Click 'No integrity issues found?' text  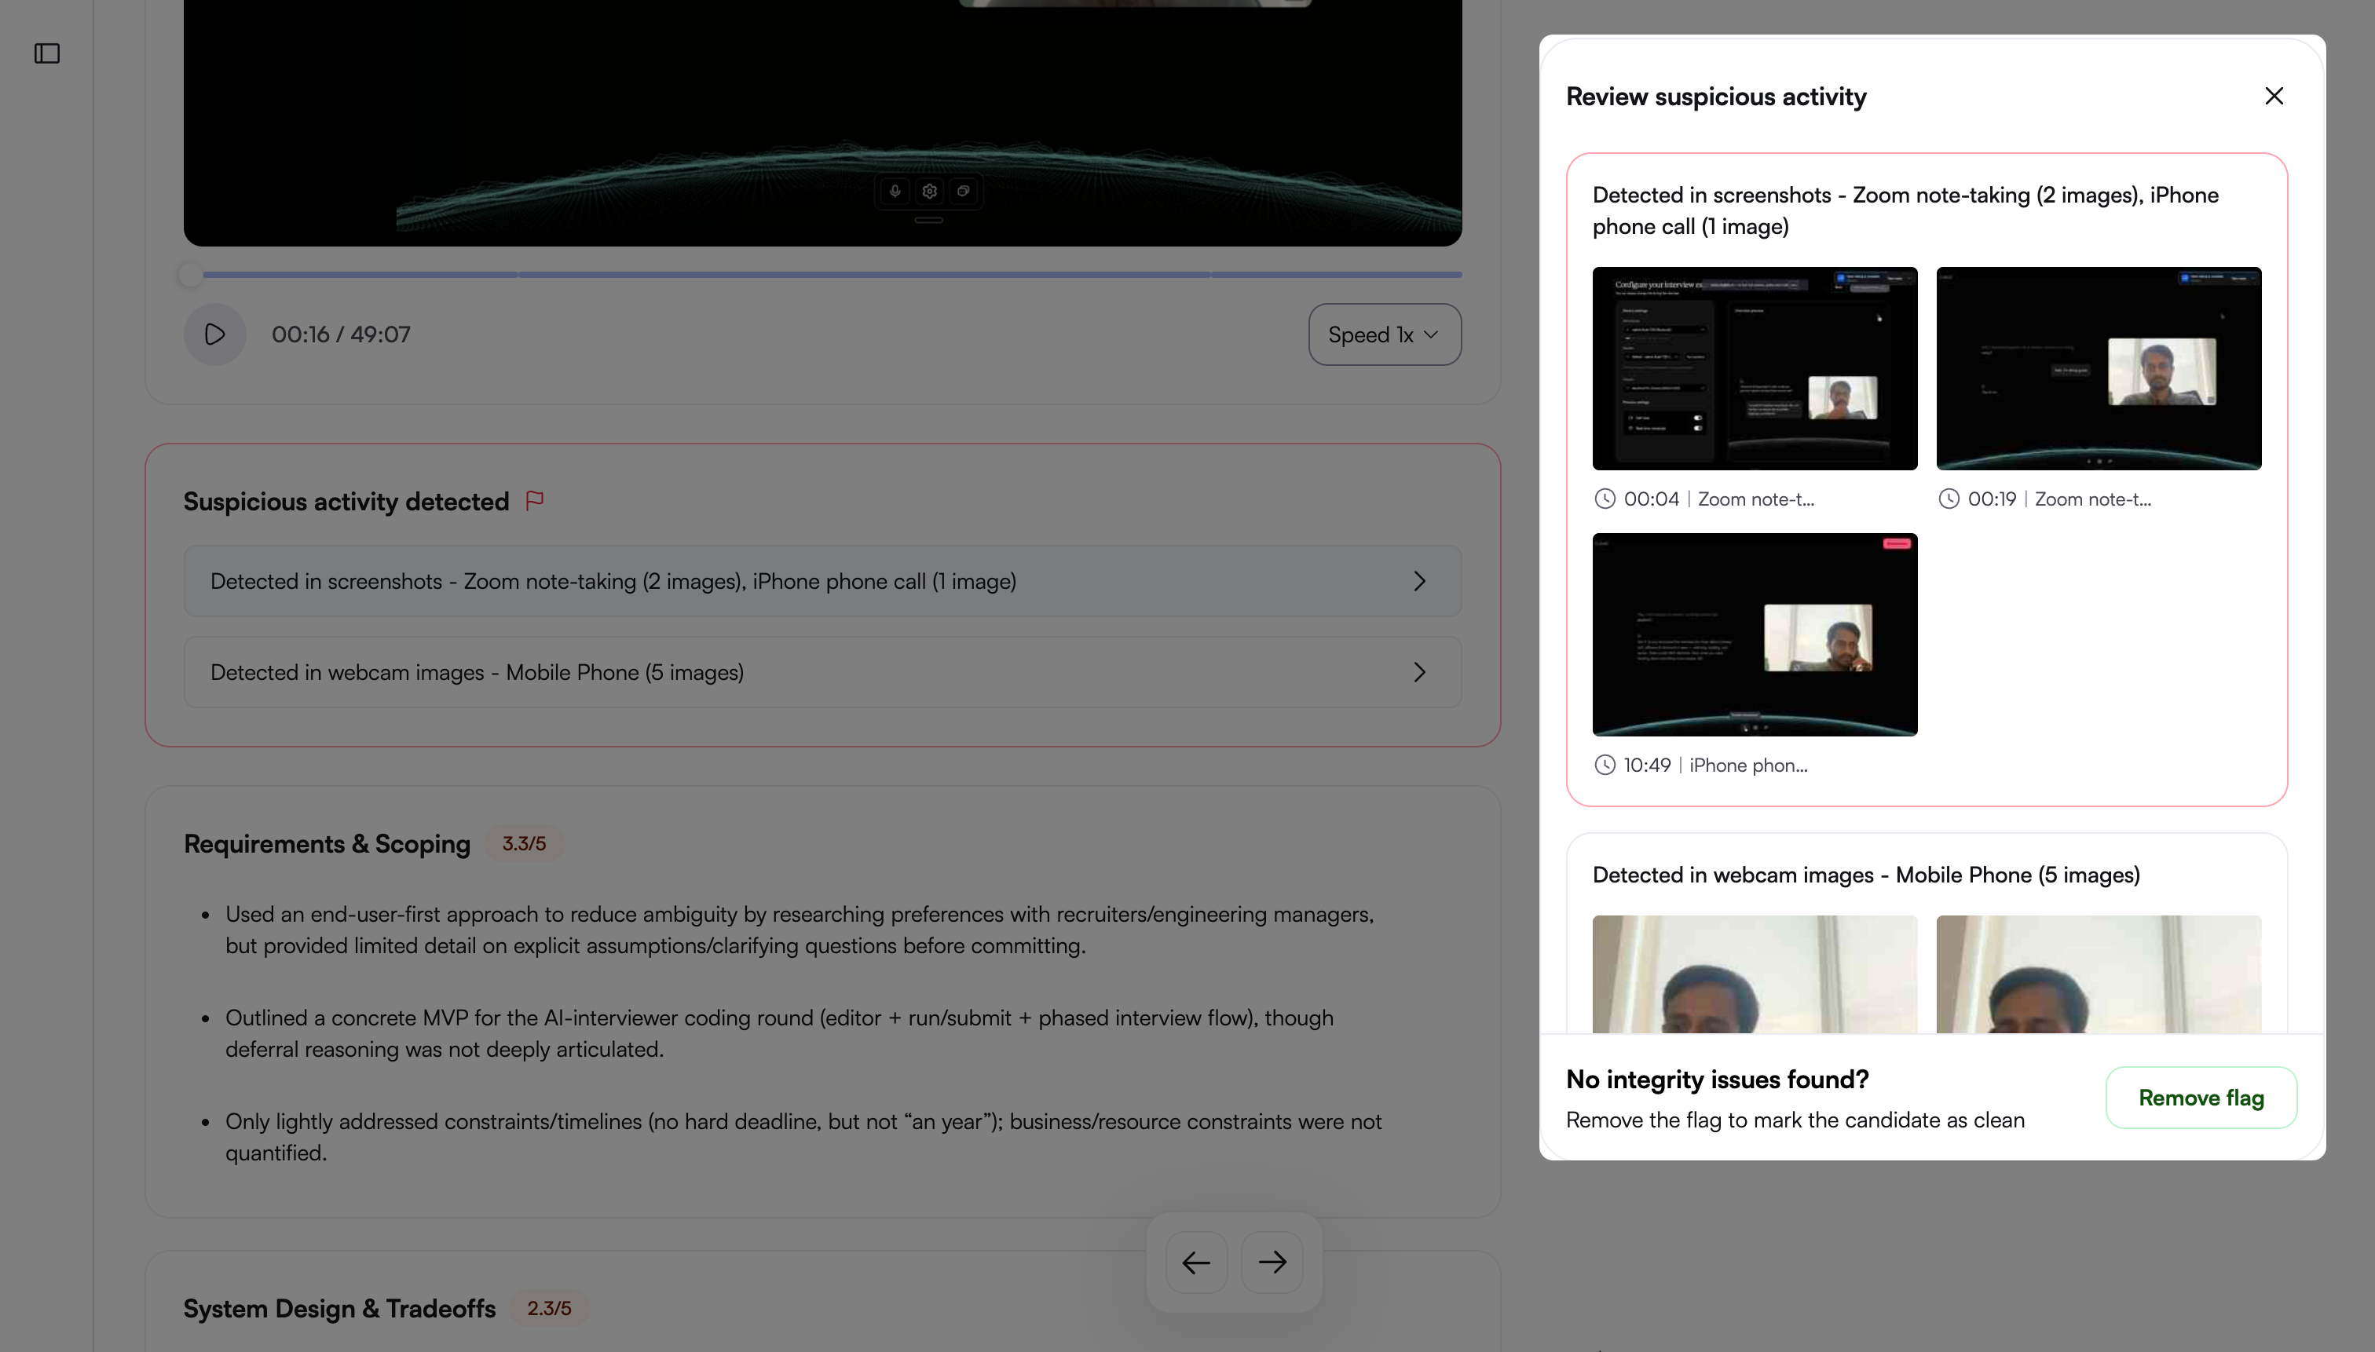coord(1717,1079)
